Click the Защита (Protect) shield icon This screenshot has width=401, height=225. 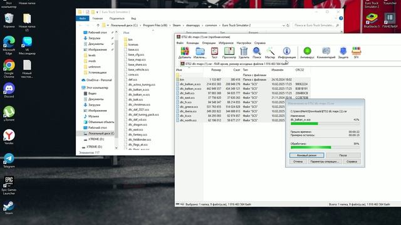point(343,52)
